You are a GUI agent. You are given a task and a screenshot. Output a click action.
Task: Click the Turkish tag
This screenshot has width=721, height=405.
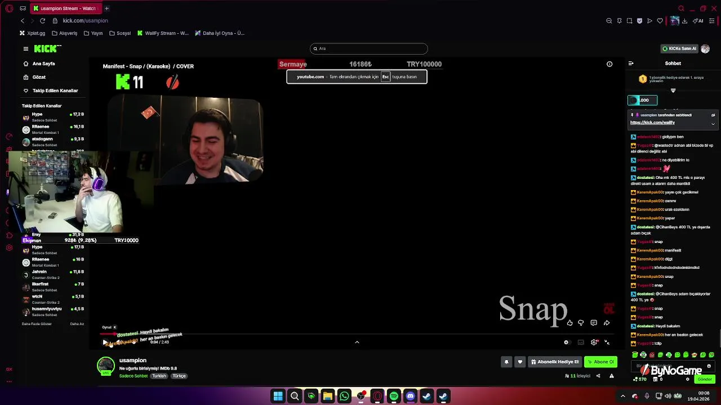point(159,376)
